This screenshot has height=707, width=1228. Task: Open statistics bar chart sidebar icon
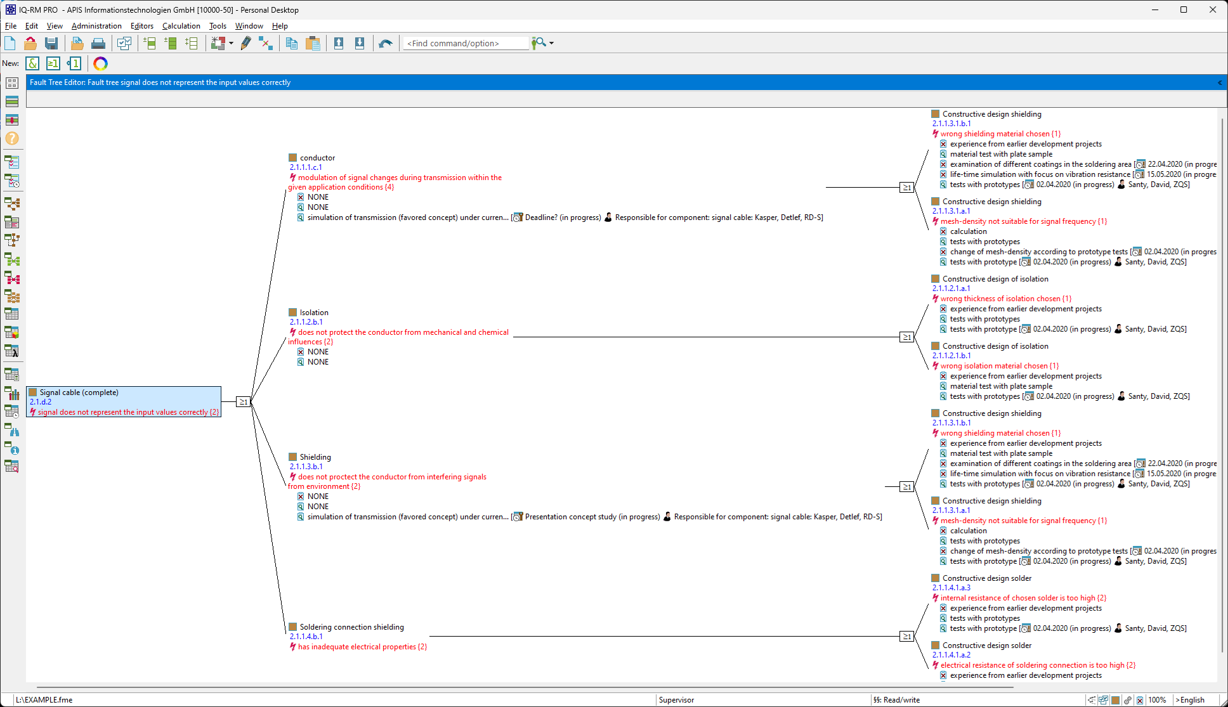12,393
